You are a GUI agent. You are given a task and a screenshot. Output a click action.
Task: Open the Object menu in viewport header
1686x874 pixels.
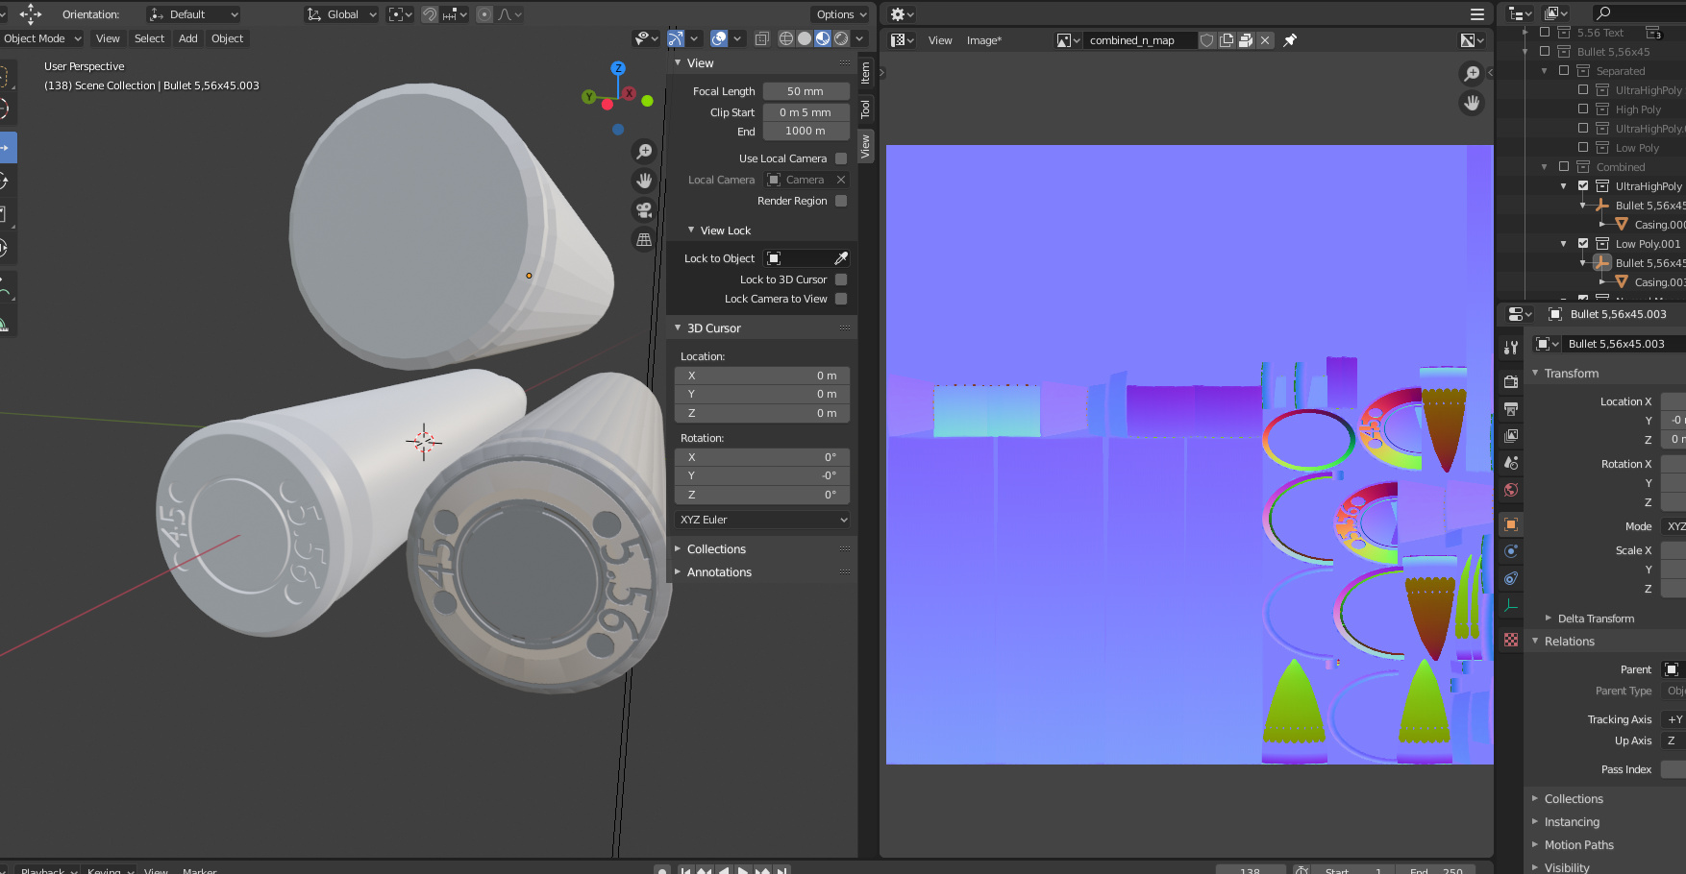(x=227, y=38)
